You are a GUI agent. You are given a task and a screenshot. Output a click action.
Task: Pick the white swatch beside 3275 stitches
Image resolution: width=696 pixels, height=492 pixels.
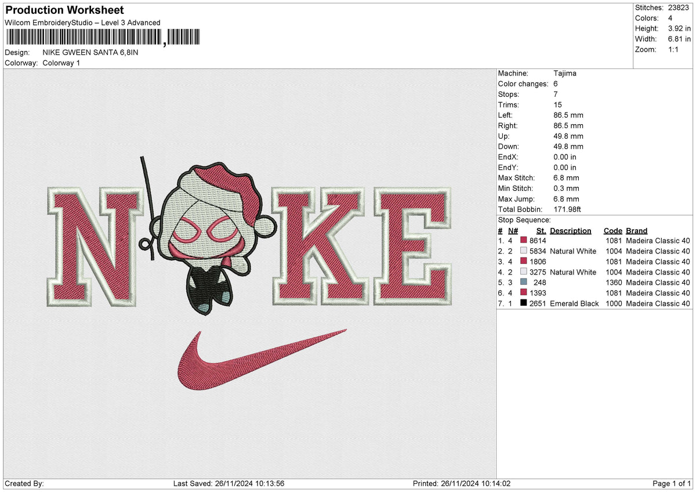pos(524,272)
